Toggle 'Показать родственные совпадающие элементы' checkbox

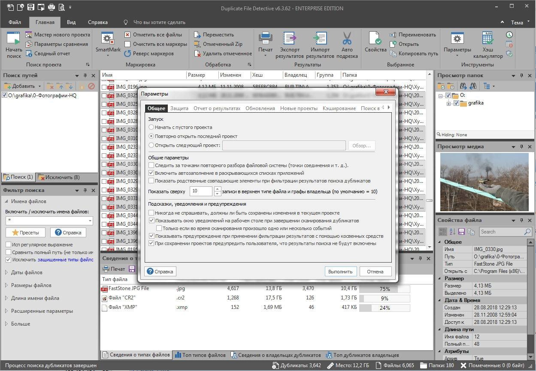click(x=151, y=181)
